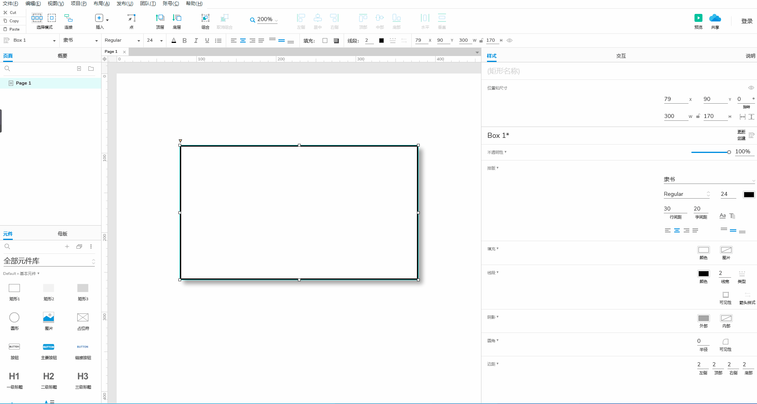The image size is (757, 404).
Task: Toggle widget visibility eye in style panel
Action: [751, 88]
